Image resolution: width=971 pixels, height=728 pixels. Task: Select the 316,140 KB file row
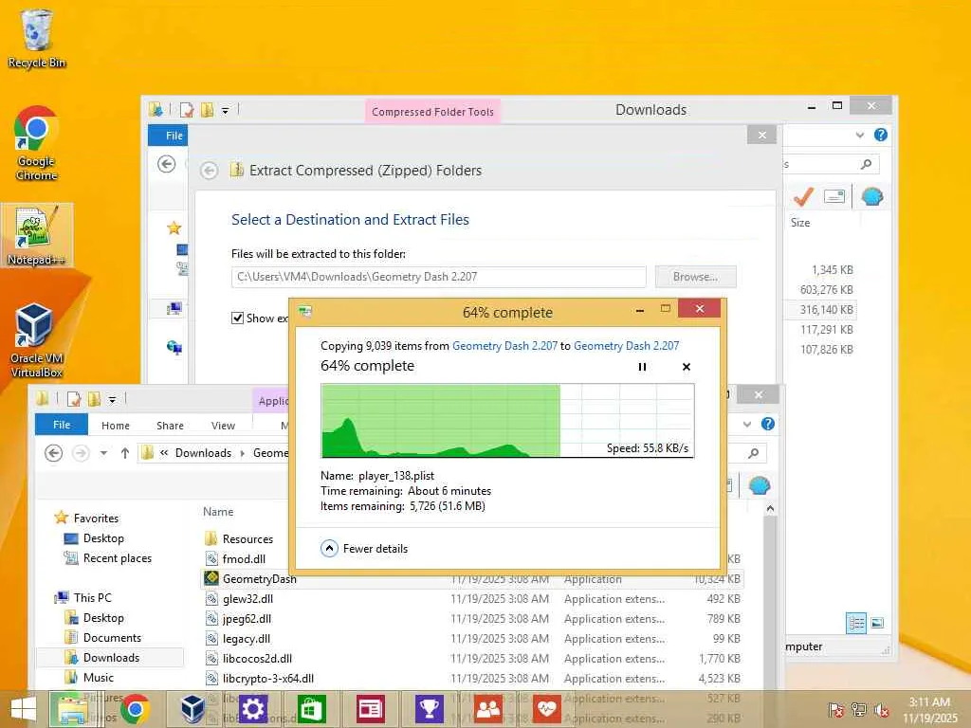[820, 310]
